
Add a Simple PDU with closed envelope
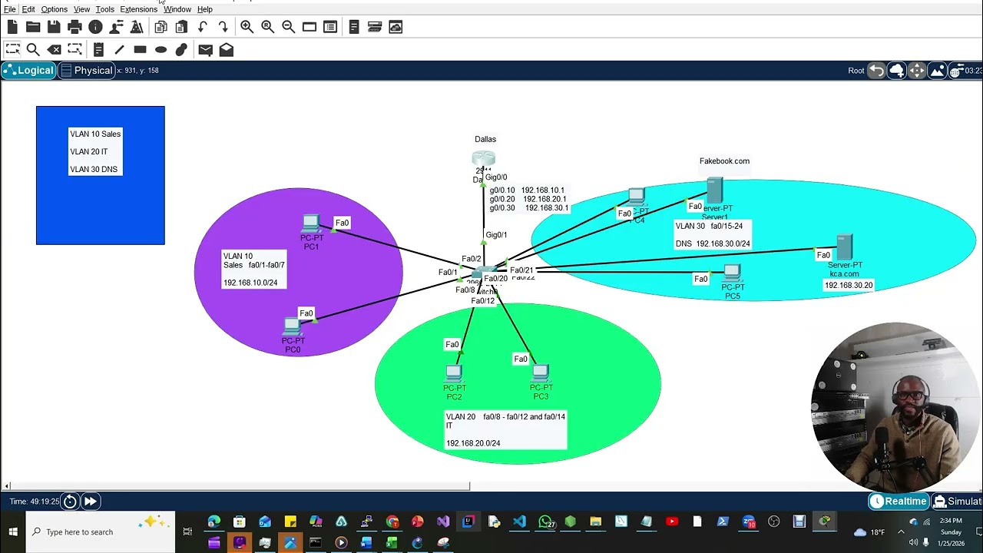pyautogui.click(x=205, y=49)
